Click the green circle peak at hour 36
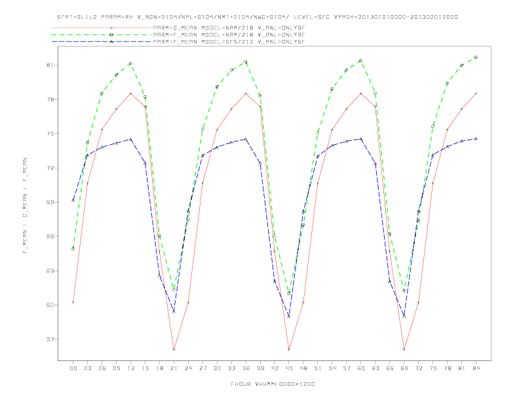Image resolution: width=519 pixels, height=401 pixels. point(246,62)
